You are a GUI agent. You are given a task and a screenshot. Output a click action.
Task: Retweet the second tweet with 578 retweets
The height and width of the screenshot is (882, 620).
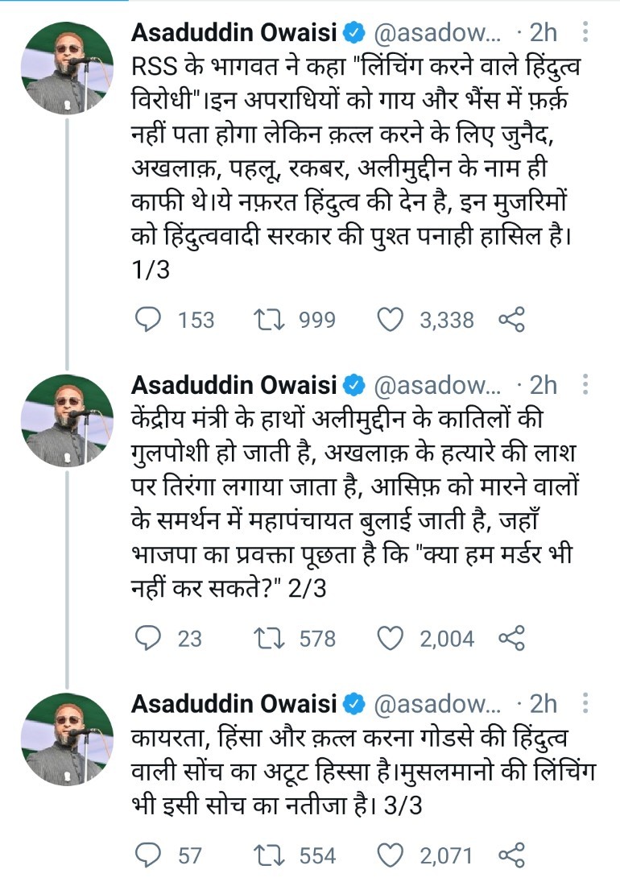(264, 639)
